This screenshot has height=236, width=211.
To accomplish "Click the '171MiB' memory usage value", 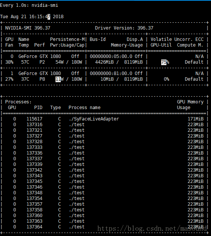I will tap(196, 119).
